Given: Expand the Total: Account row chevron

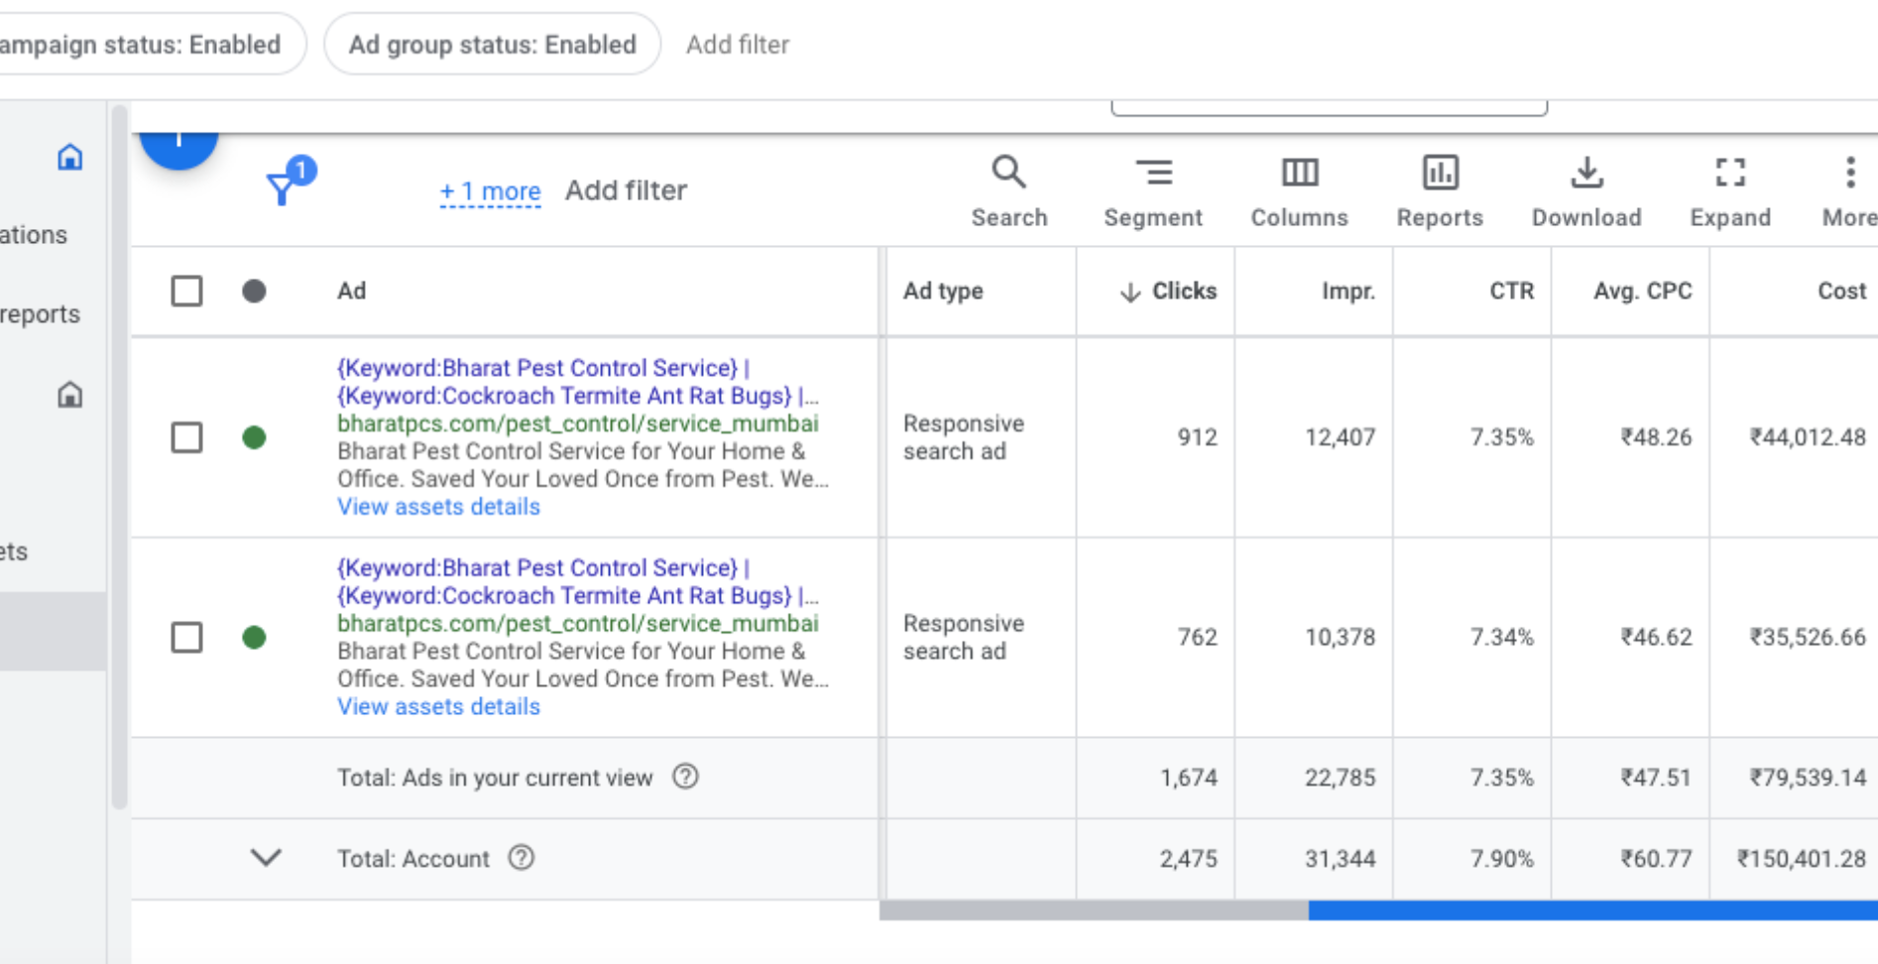Looking at the screenshot, I should pos(266,858).
